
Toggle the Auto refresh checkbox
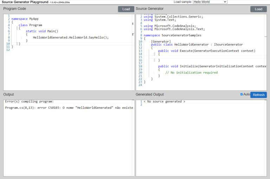241,94
